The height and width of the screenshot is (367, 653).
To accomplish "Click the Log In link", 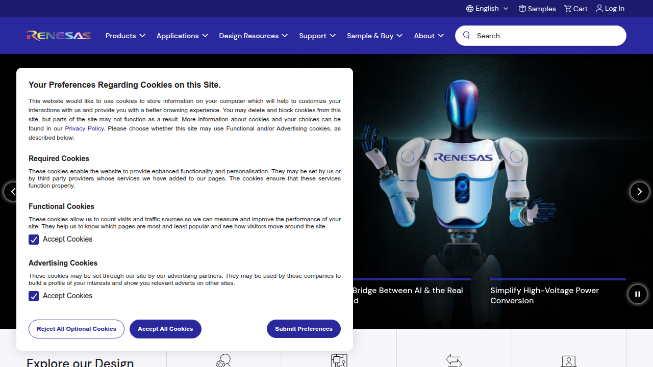I will tap(610, 8).
